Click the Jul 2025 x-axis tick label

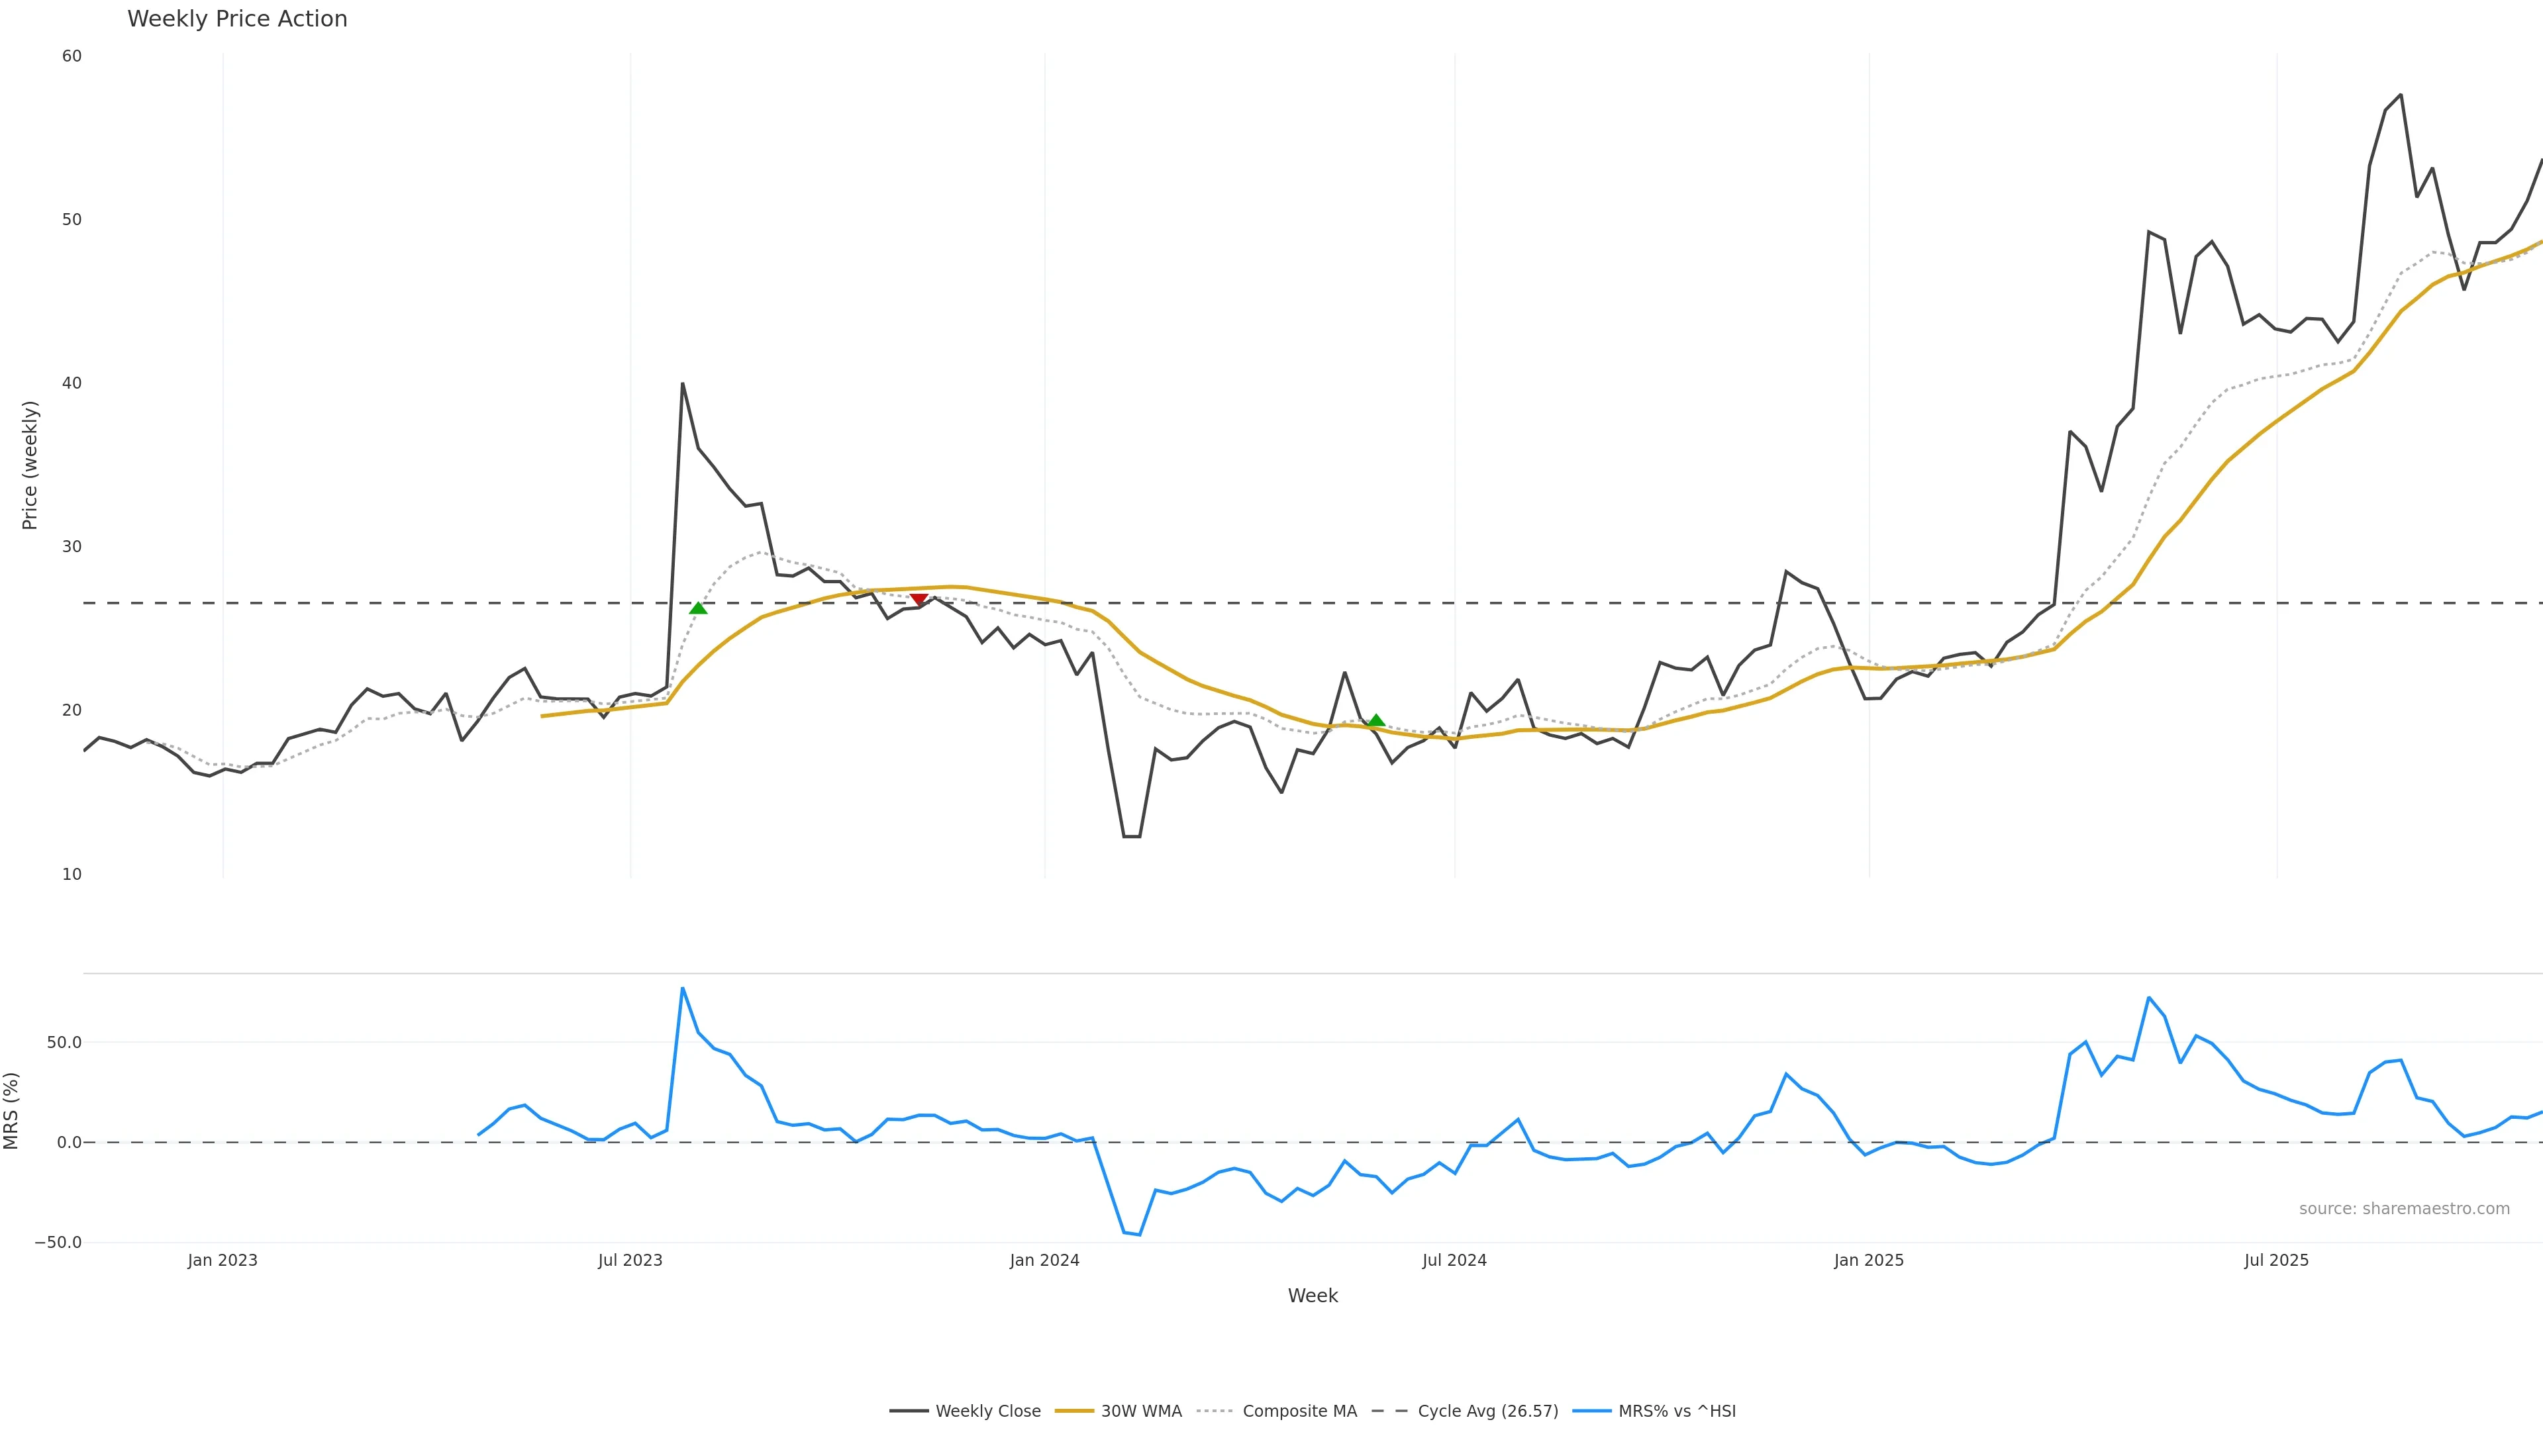(2277, 1261)
